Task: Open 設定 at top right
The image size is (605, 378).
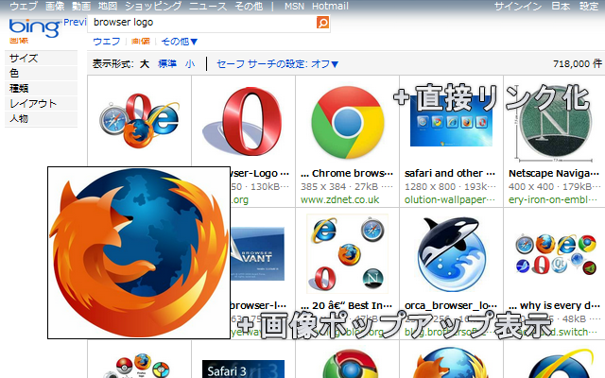Action: pyautogui.click(x=588, y=7)
